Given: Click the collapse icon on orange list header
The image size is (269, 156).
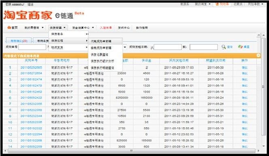Looking at the screenshot, I should coord(258,55).
